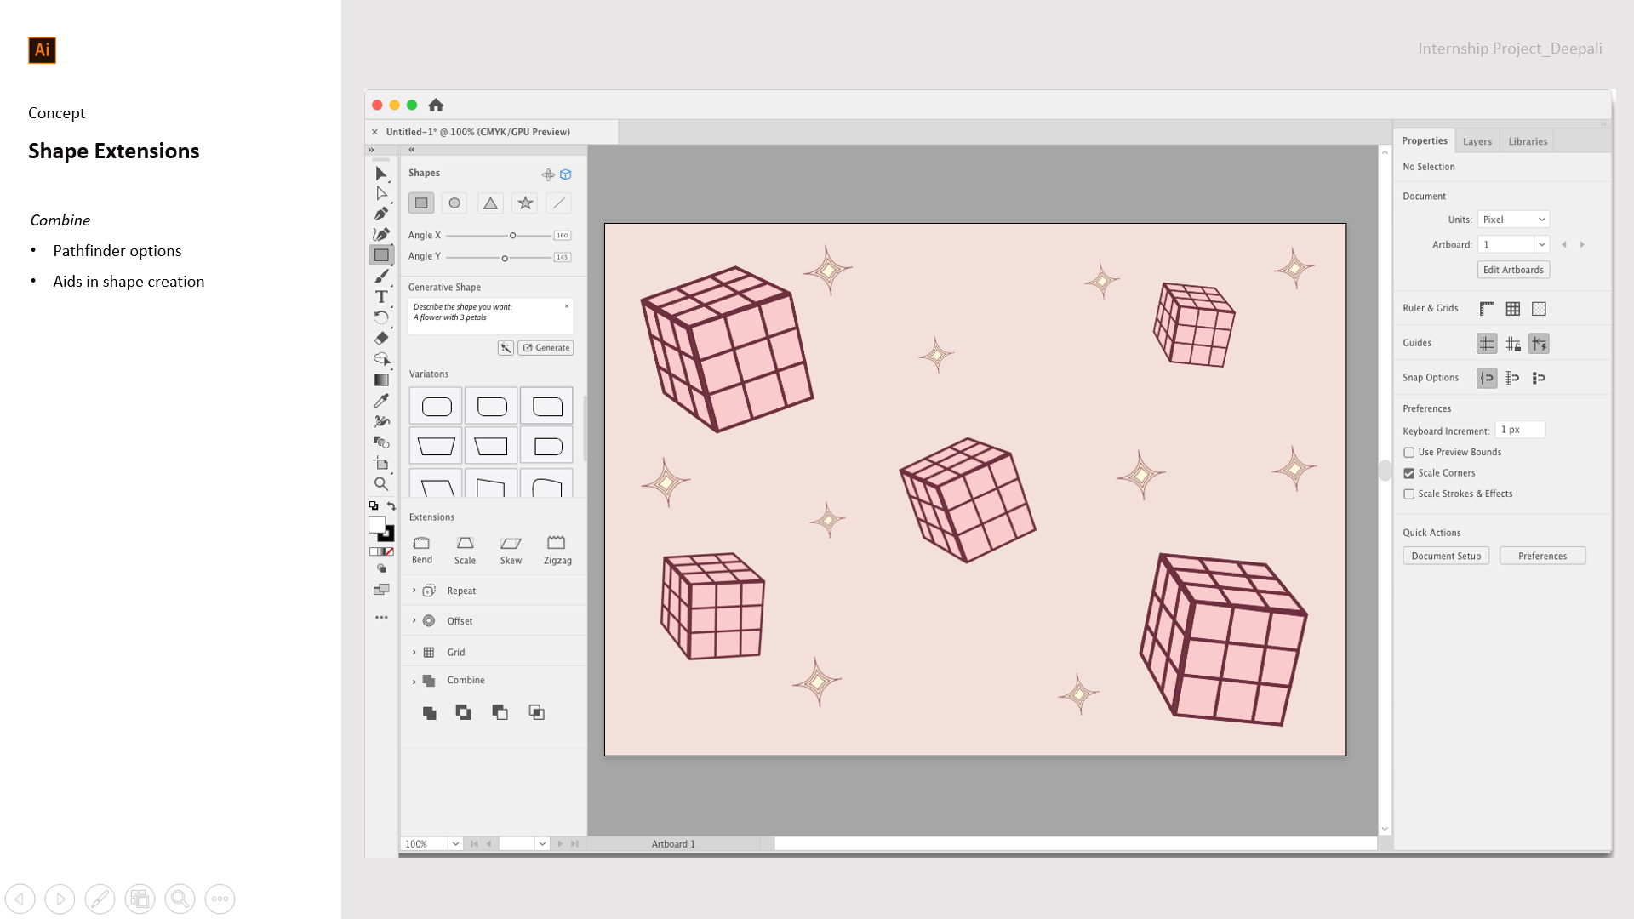Screen dimensions: 1634x919
Task: Pick the star shape in Shapes panel
Action: [x=525, y=203]
